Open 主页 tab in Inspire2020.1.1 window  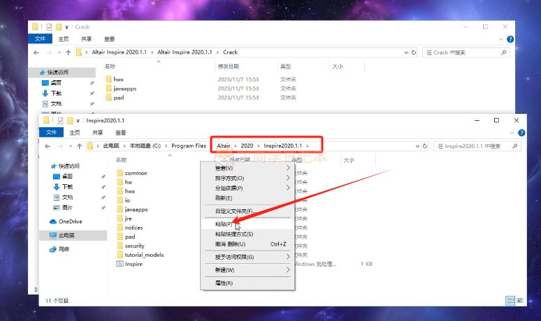(75, 133)
